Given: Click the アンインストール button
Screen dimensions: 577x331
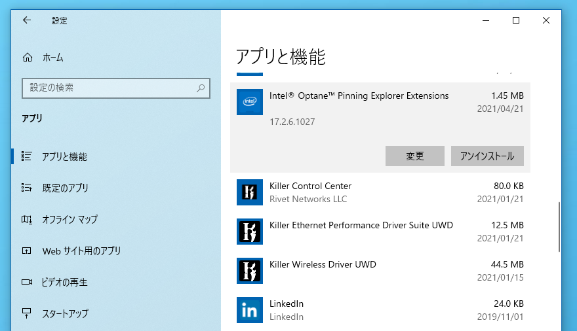Looking at the screenshot, I should click(487, 156).
